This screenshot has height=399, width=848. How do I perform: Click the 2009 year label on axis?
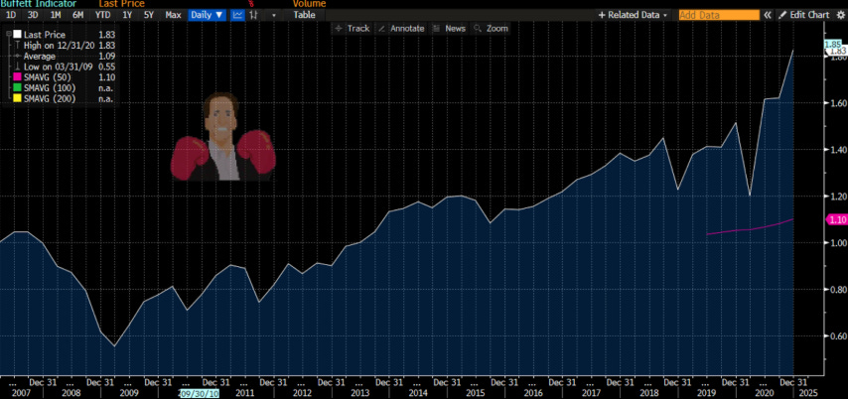[x=128, y=393]
